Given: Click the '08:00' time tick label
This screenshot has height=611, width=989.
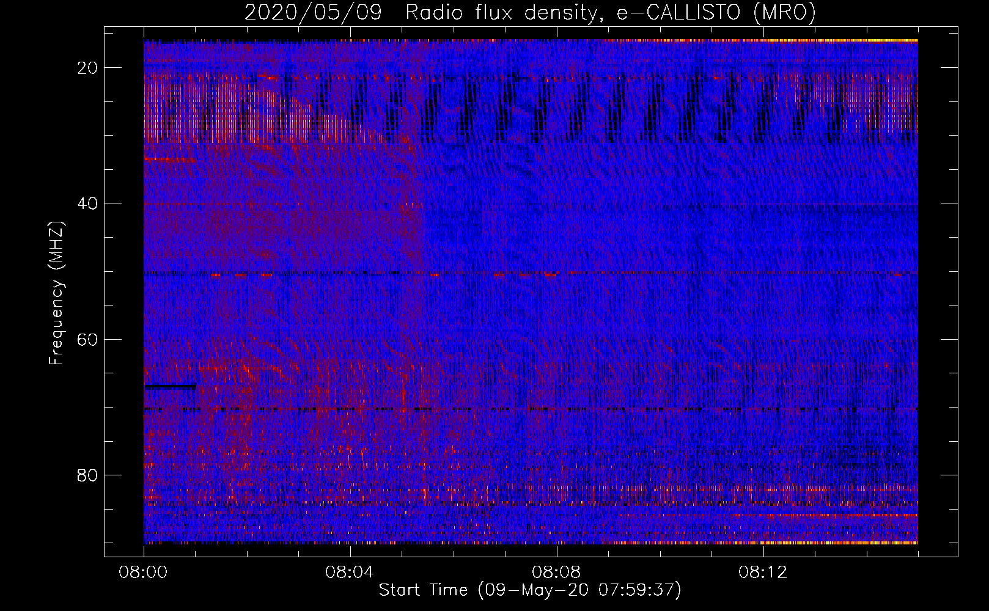Looking at the screenshot, I should pyautogui.click(x=143, y=573).
